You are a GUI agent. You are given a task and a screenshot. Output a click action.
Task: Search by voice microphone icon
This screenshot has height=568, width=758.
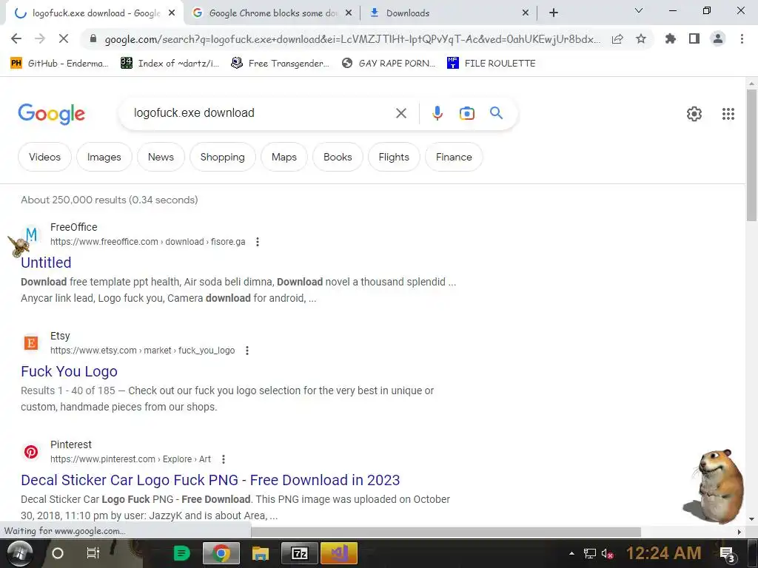(437, 113)
